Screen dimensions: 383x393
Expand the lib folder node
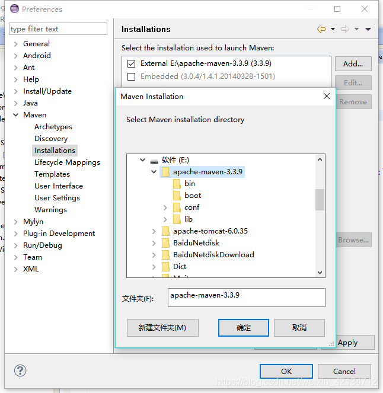165,219
